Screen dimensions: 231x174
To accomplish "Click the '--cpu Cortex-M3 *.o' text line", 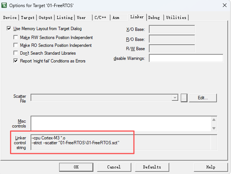I will 48,138.
